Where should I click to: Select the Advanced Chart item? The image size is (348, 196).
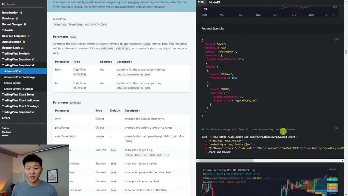[23, 71]
